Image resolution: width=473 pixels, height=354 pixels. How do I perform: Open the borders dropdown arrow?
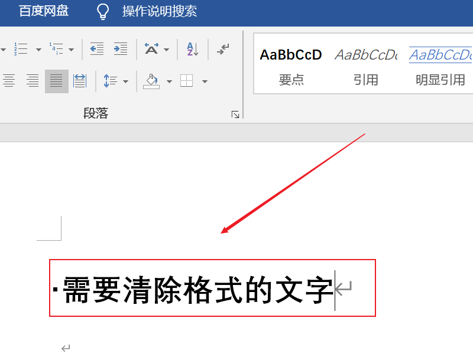click(x=205, y=81)
